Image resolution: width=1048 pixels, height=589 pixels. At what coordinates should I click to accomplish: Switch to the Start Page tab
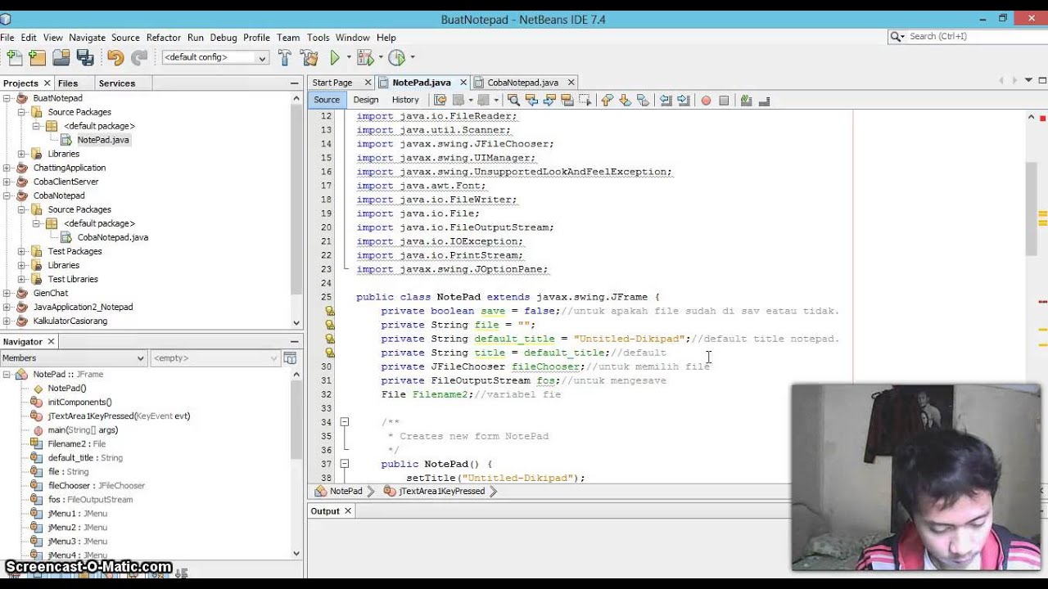click(x=332, y=83)
